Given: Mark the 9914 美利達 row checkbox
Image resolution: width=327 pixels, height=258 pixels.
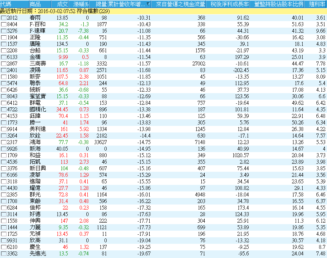Looking at the screenshot, I should [x=4, y=129].
